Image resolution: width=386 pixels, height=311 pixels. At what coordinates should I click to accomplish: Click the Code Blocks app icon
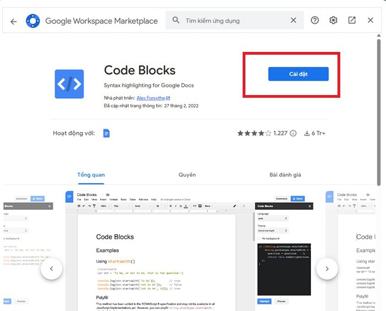(69, 84)
